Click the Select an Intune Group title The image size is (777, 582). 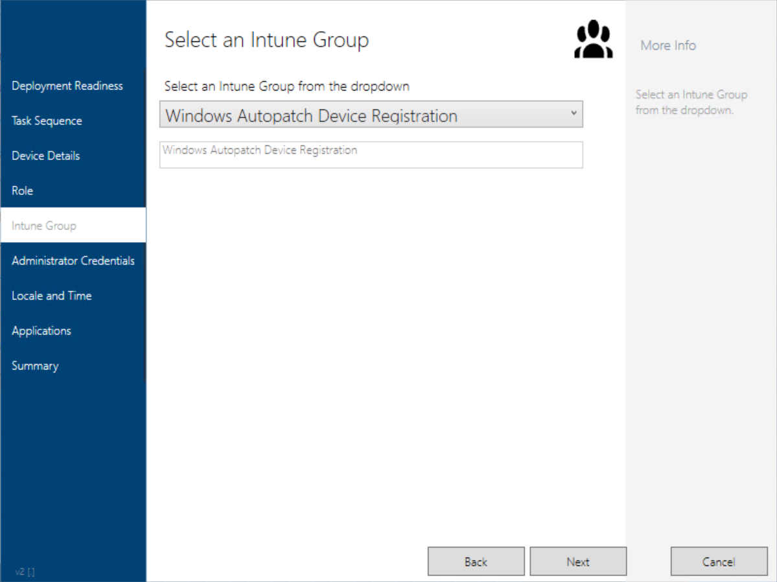pos(266,40)
